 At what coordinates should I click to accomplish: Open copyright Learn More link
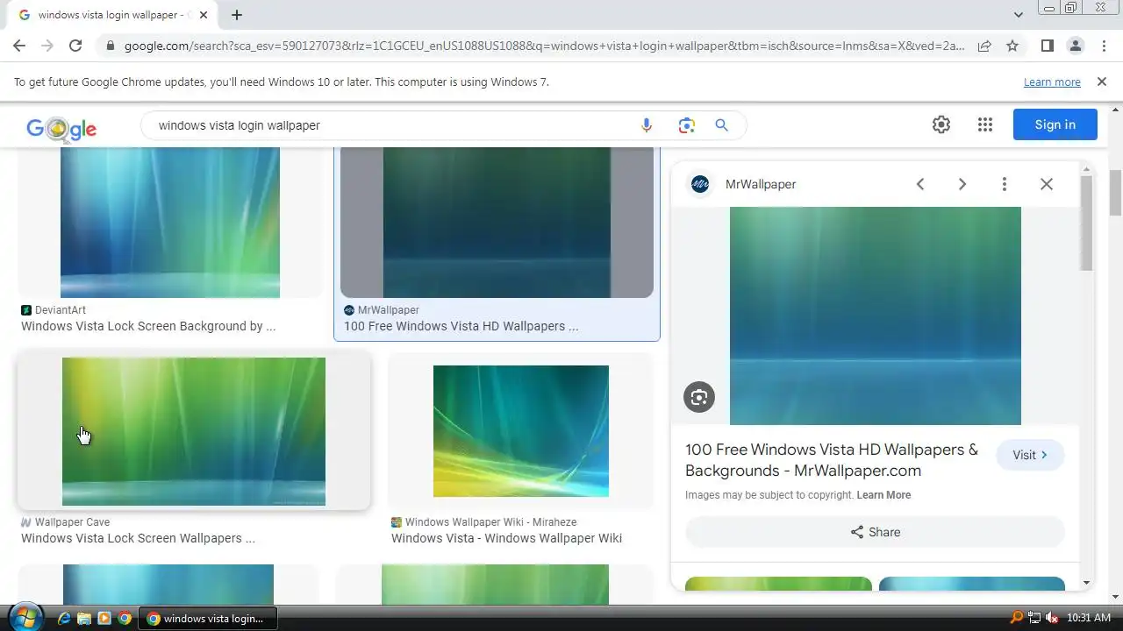[x=883, y=495]
